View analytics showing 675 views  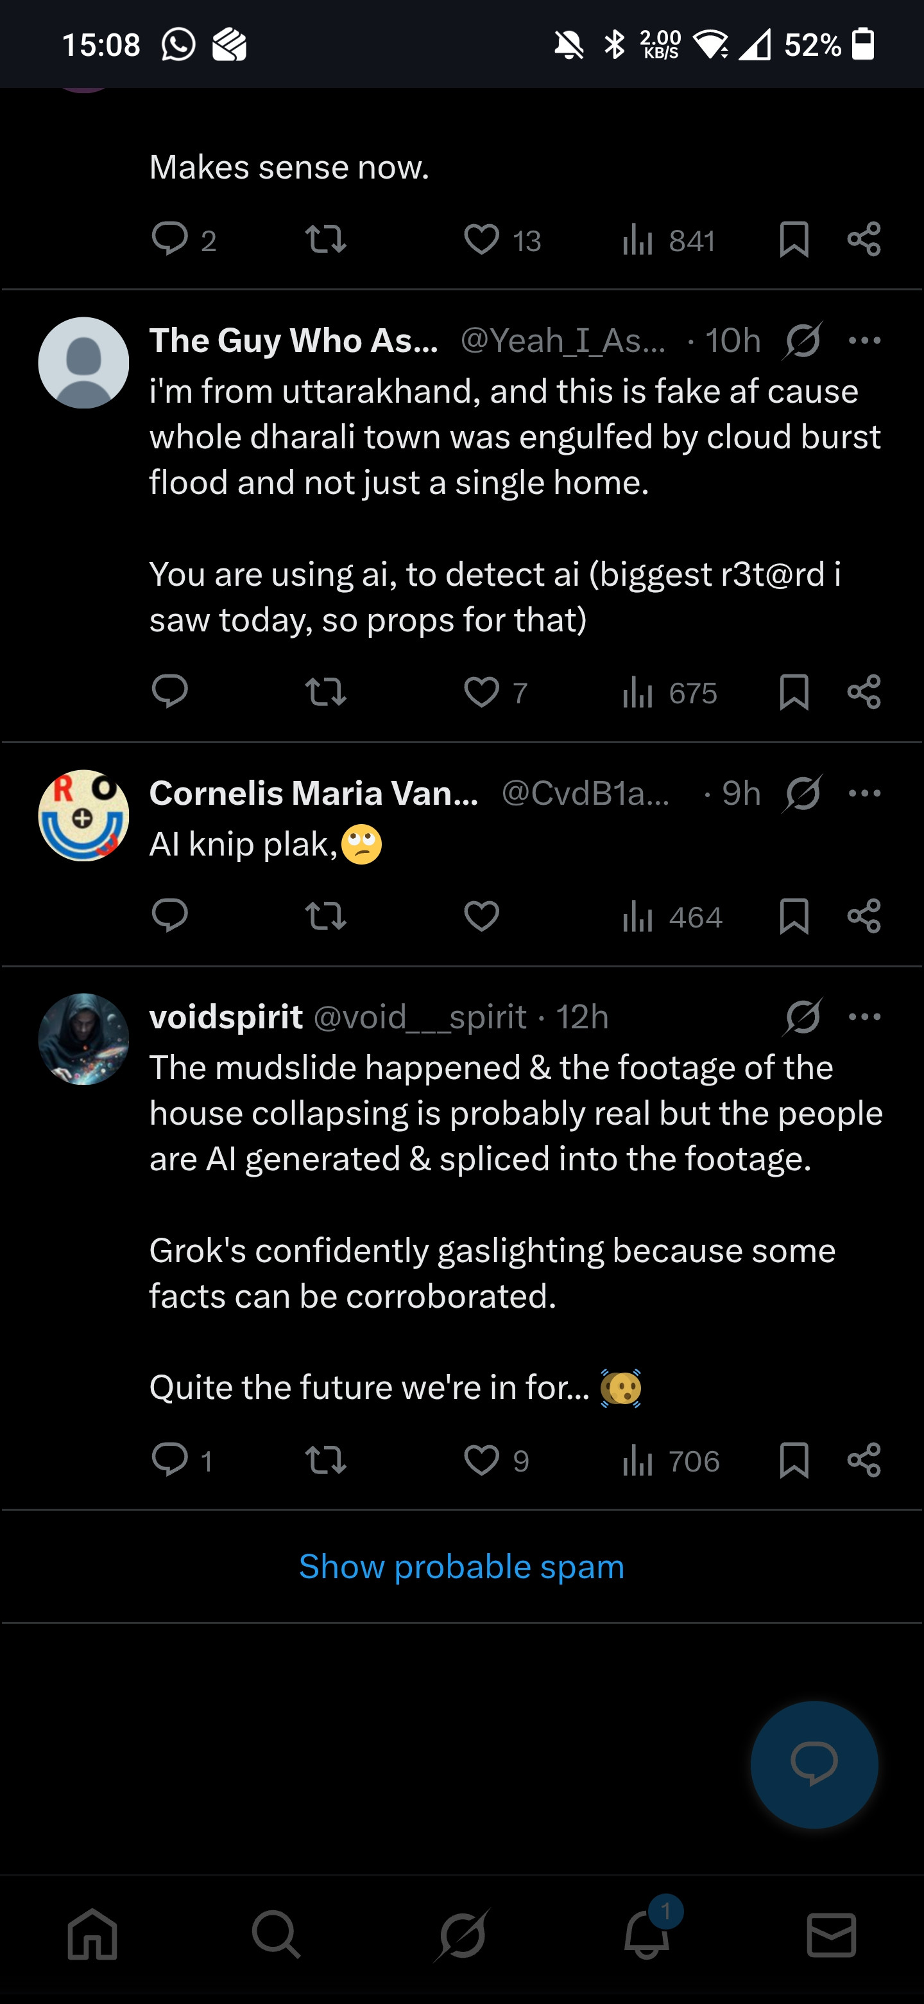[669, 692]
